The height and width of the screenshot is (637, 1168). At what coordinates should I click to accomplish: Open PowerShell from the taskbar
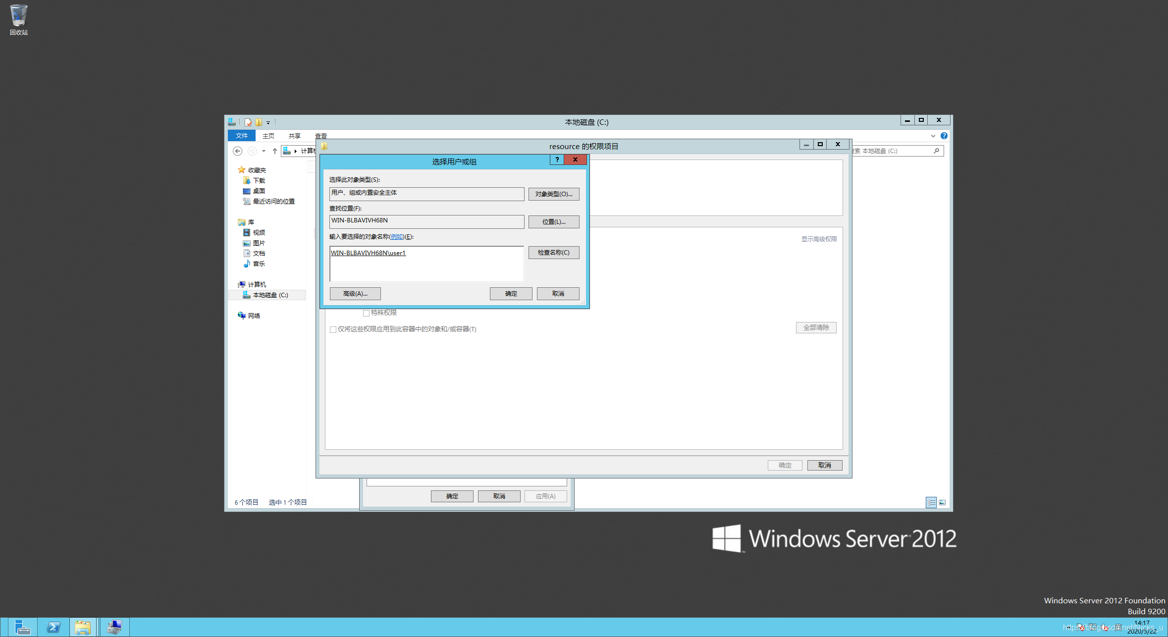pos(53,627)
